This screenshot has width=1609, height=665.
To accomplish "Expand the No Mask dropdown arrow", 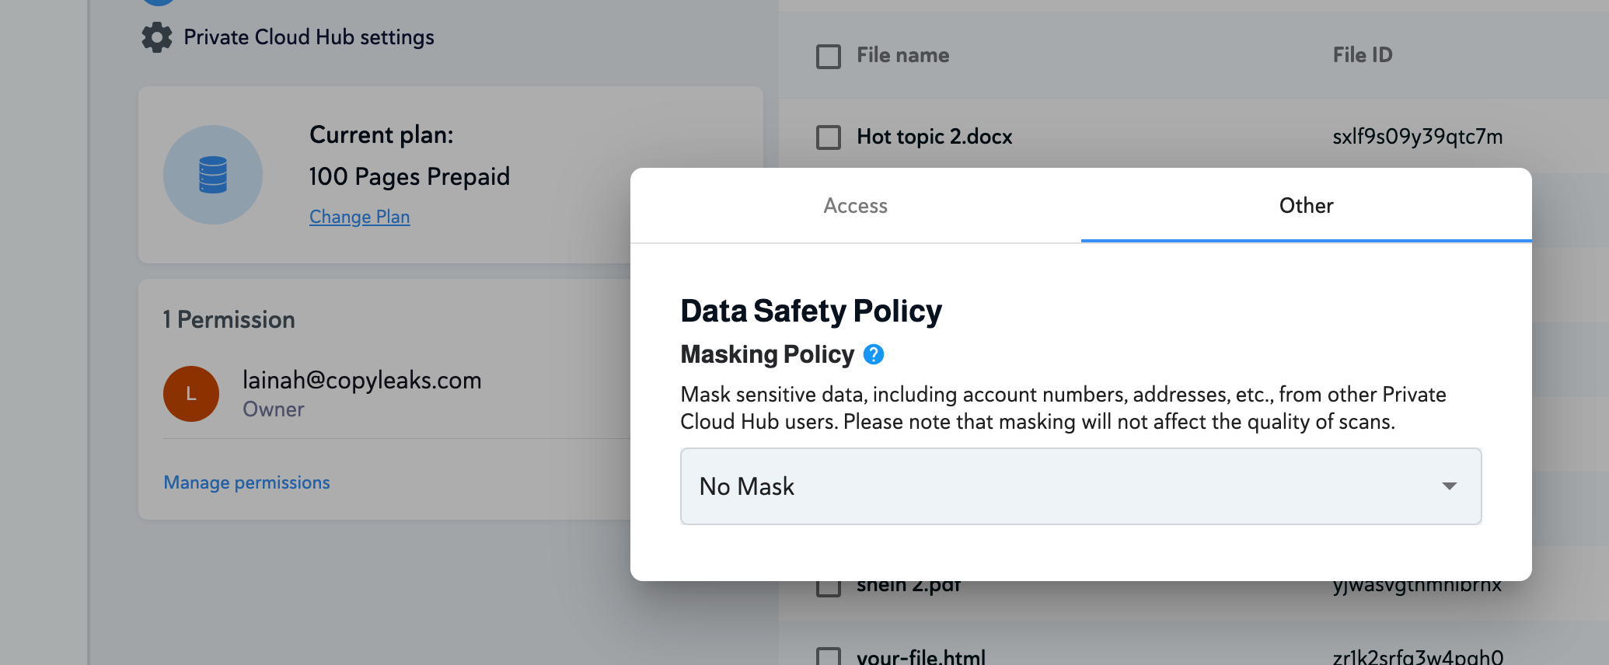I will pos(1449,486).
